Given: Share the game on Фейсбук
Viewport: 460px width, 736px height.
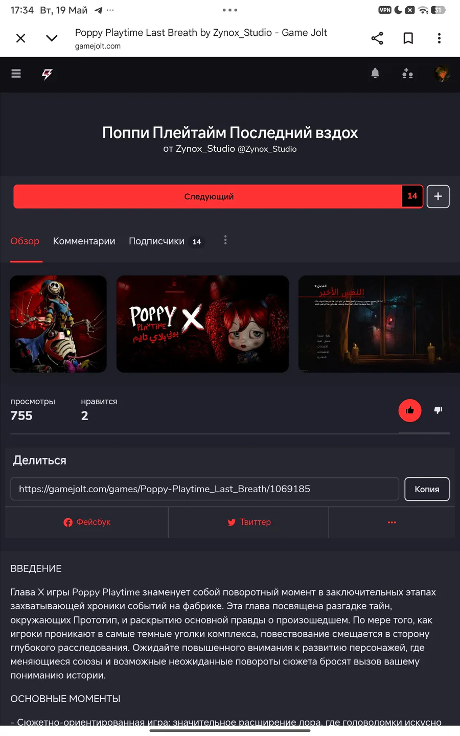Looking at the screenshot, I should [87, 522].
